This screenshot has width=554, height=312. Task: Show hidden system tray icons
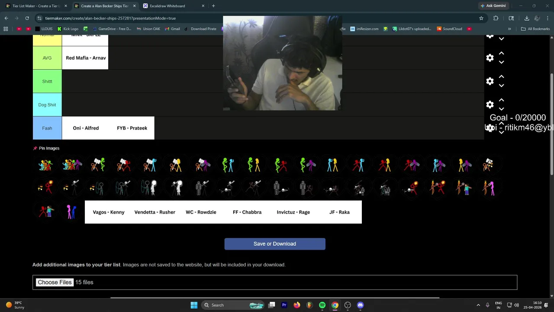pos(478,305)
